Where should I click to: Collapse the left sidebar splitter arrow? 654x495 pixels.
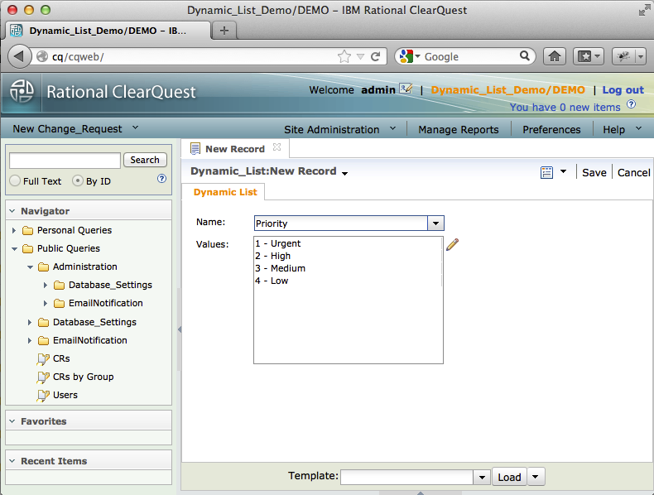(180, 329)
